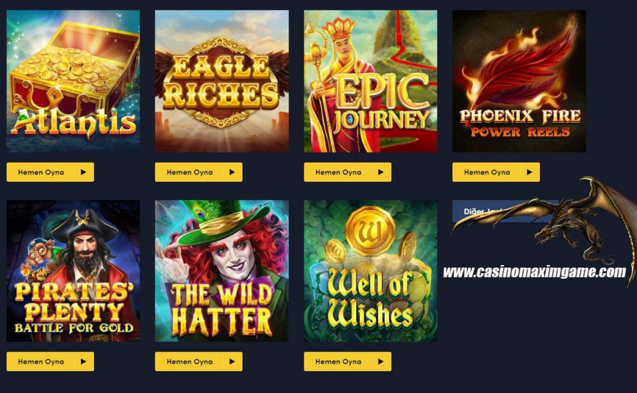Open The Wild Hatter game thumbnail
Screen dimensions: 637x393
tap(222, 271)
